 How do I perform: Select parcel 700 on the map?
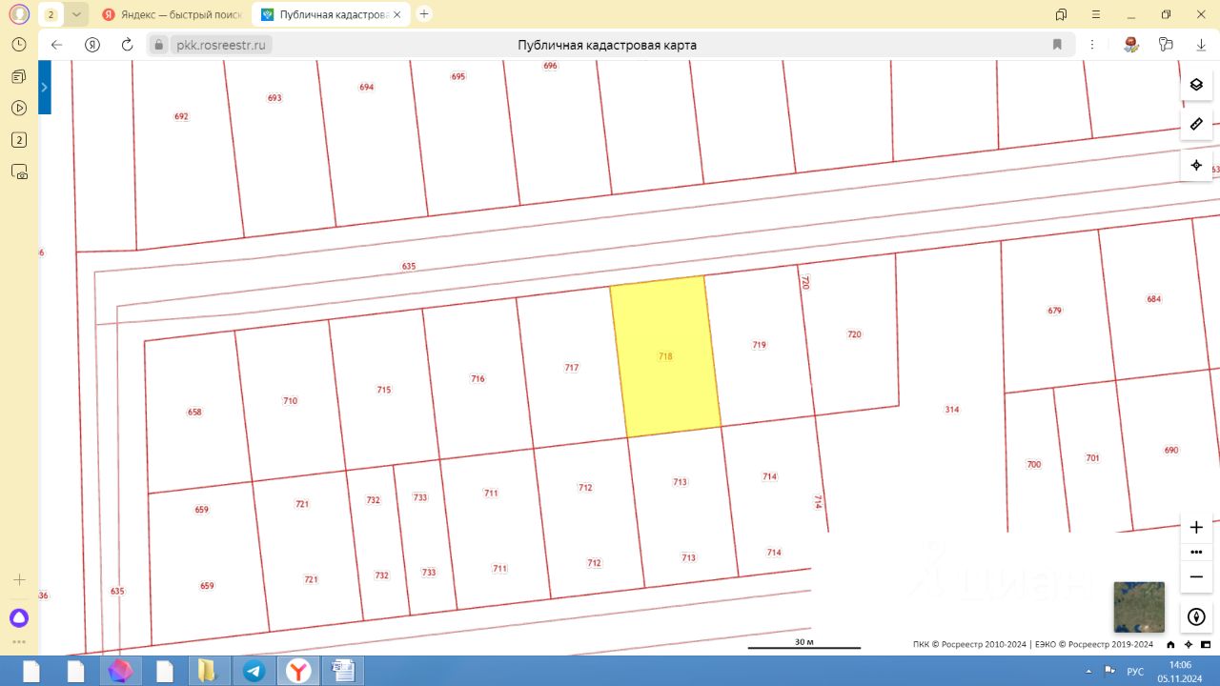pyautogui.click(x=1034, y=464)
